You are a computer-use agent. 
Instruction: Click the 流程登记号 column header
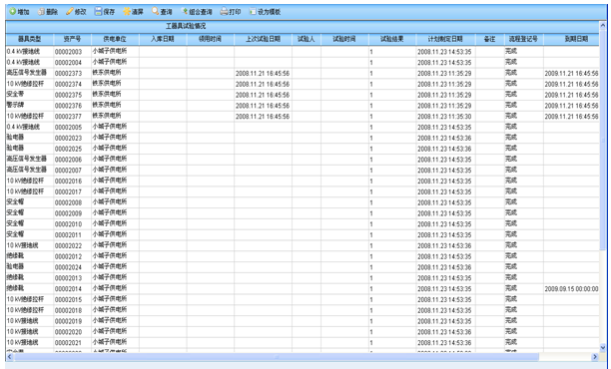pyautogui.click(x=524, y=39)
